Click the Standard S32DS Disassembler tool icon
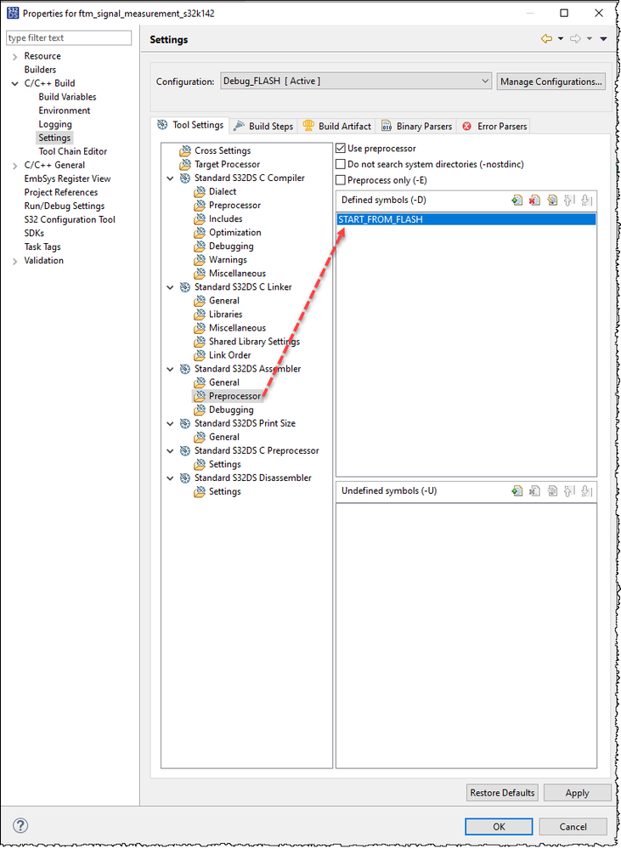621x849 pixels. pyautogui.click(x=185, y=478)
